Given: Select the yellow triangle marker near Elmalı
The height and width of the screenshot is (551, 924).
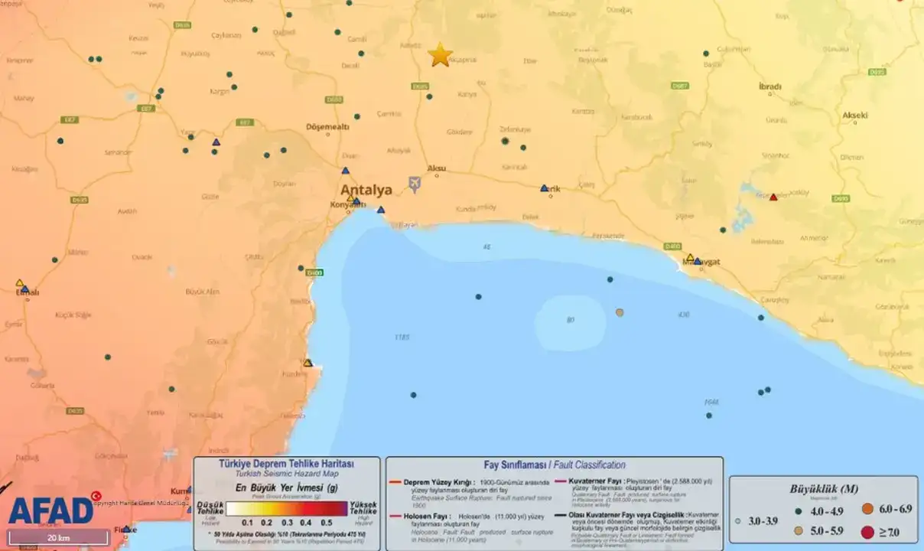Looking at the screenshot, I should pyautogui.click(x=20, y=283).
